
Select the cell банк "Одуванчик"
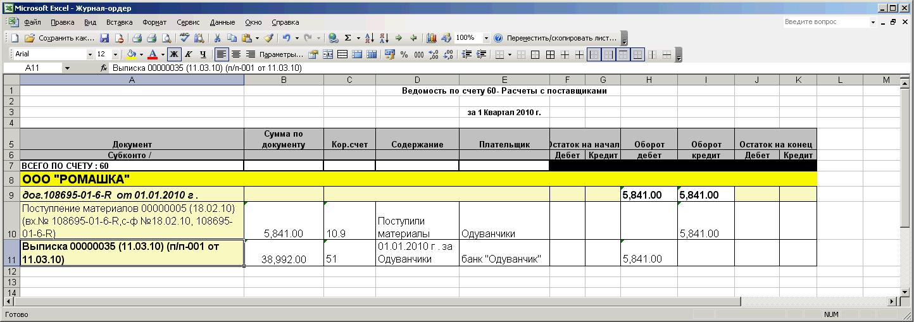pyautogui.click(x=504, y=252)
